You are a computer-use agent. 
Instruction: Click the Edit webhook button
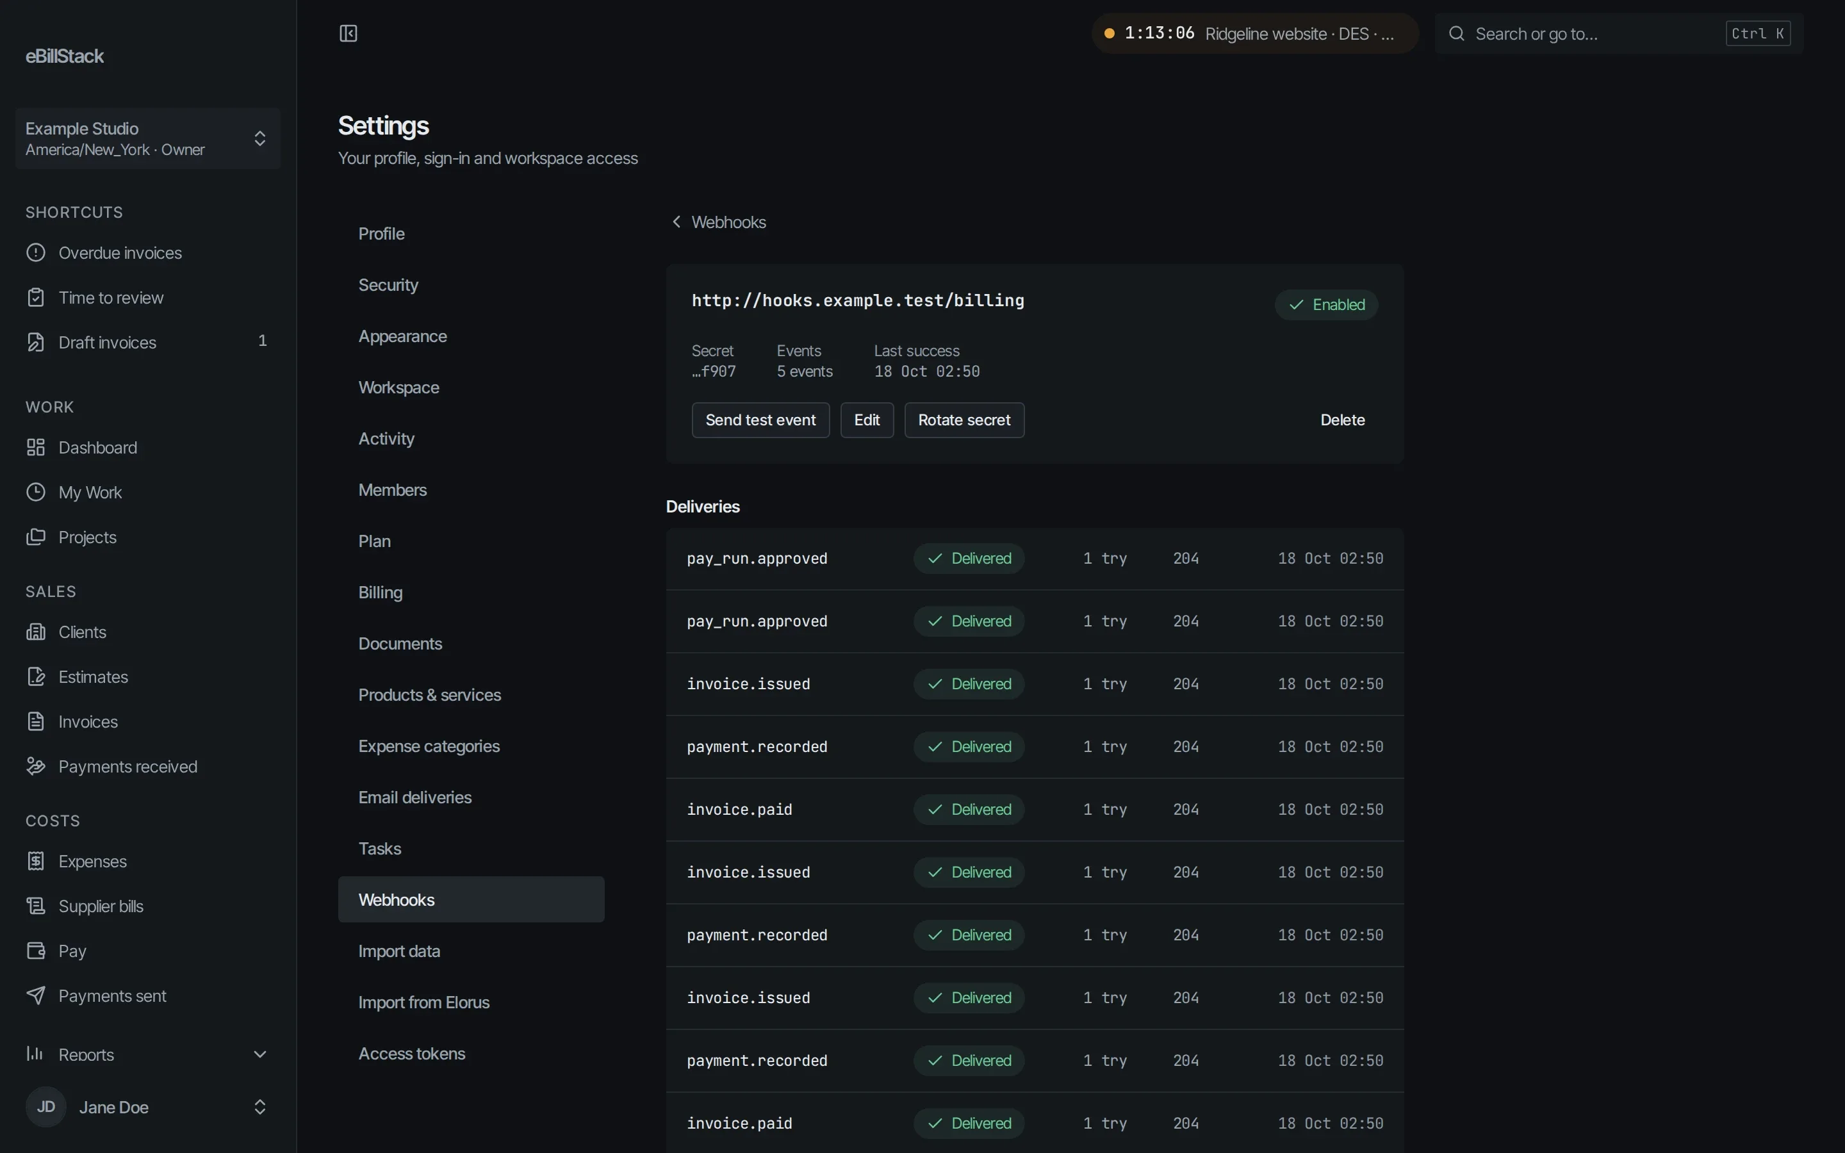[867, 420]
